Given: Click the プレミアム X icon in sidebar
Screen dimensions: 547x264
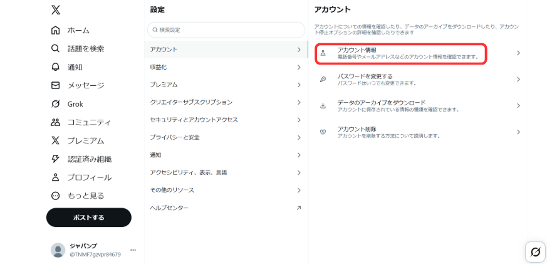Looking at the screenshot, I should click(x=56, y=140).
